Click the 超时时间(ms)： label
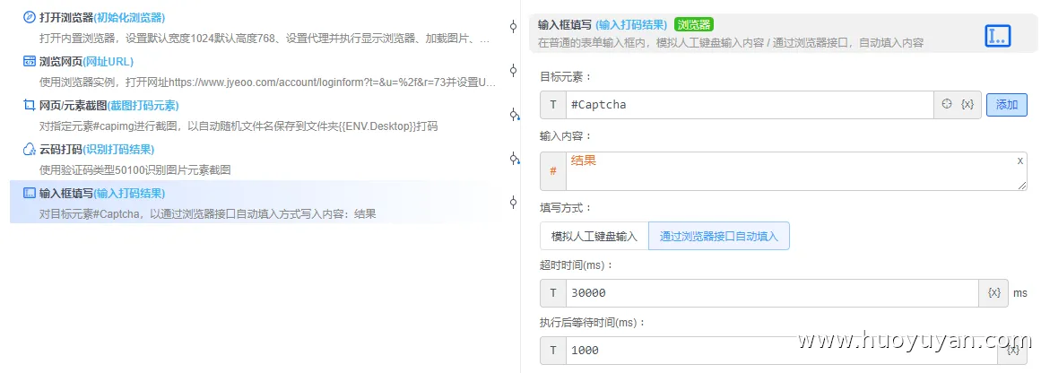This screenshot has height=373, width=1041. (x=577, y=265)
